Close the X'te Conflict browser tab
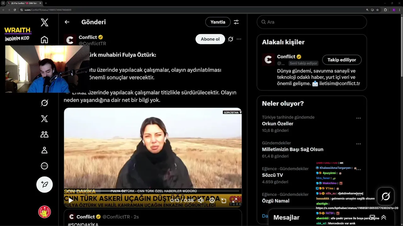The height and width of the screenshot is (226, 403). click(x=40, y=3)
